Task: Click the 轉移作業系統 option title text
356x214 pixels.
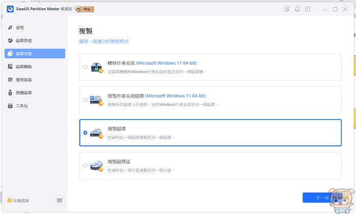Action: (x=121, y=63)
